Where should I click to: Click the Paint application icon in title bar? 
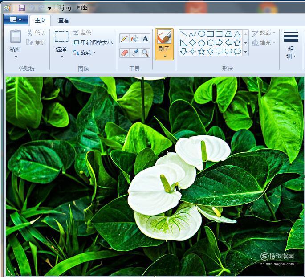pyautogui.click(x=7, y=8)
